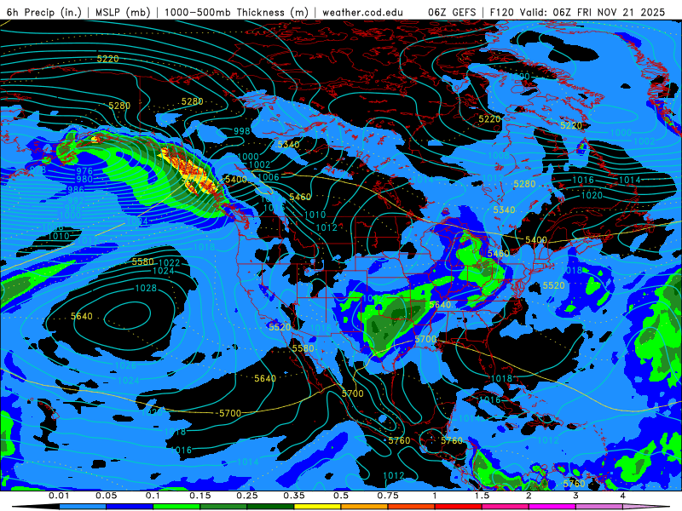Select the bright green 0.1–0.15 legend swatch
Image resolution: width=682 pixels, height=511 pixels.
click(x=176, y=507)
